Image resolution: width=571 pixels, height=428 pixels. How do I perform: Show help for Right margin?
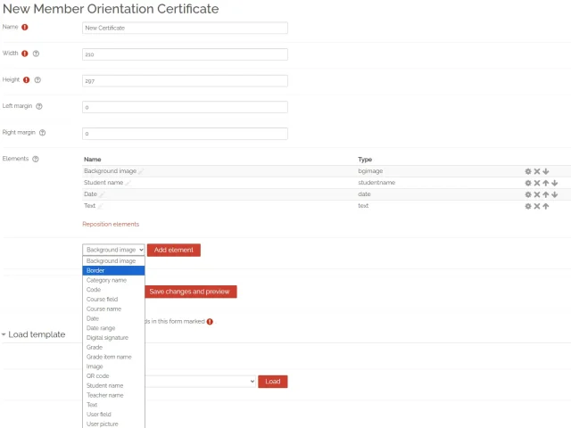[x=42, y=133]
